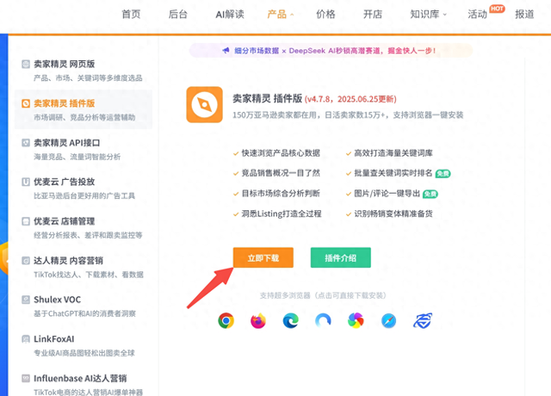Viewport: 551px width, 396px height.
Task: Open the 后台 nav item
Action: 178,14
